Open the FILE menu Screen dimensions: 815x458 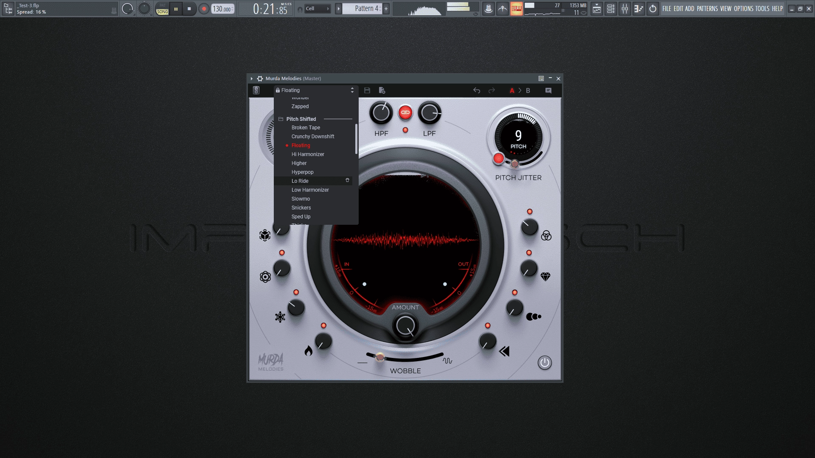tap(667, 8)
